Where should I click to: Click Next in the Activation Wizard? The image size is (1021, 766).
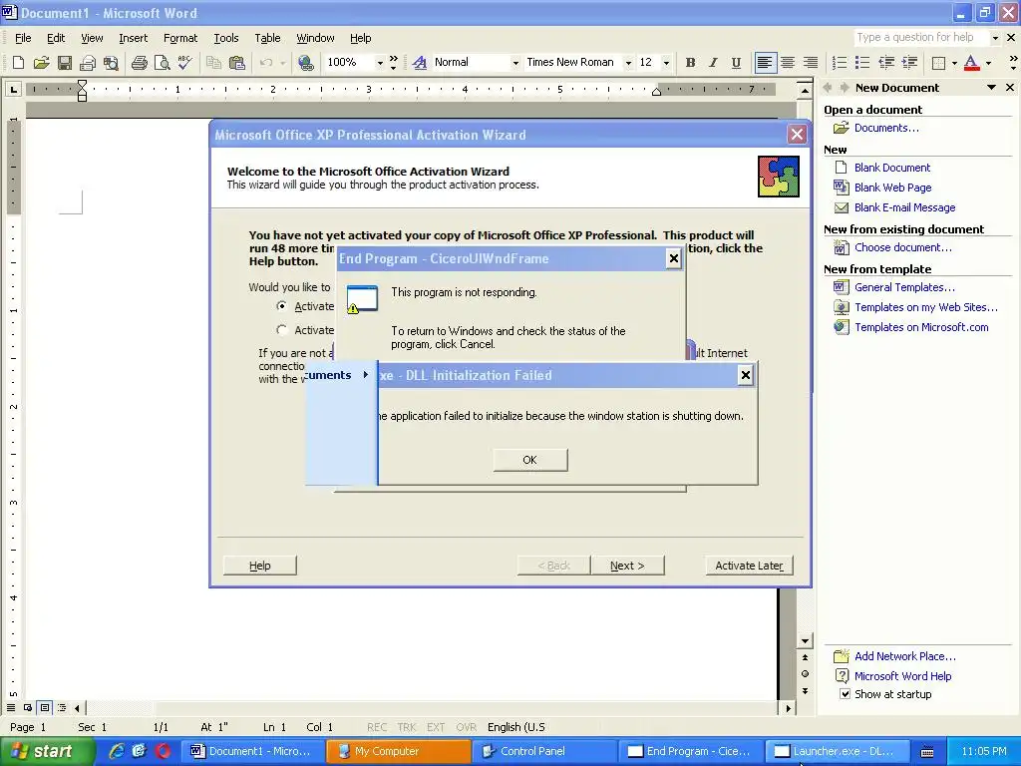(x=627, y=566)
